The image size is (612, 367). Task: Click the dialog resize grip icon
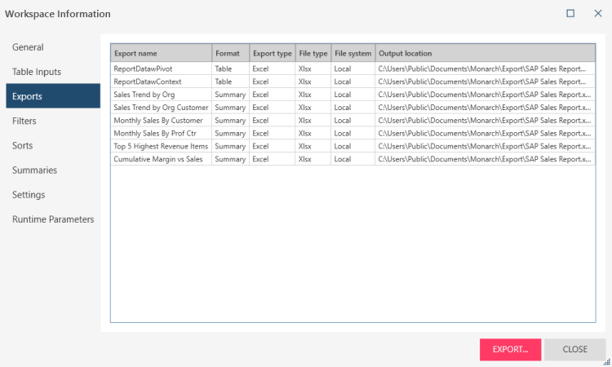[x=607, y=362]
